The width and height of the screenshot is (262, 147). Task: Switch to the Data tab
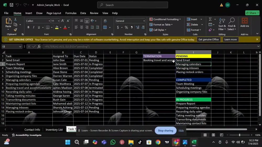point(83,13)
